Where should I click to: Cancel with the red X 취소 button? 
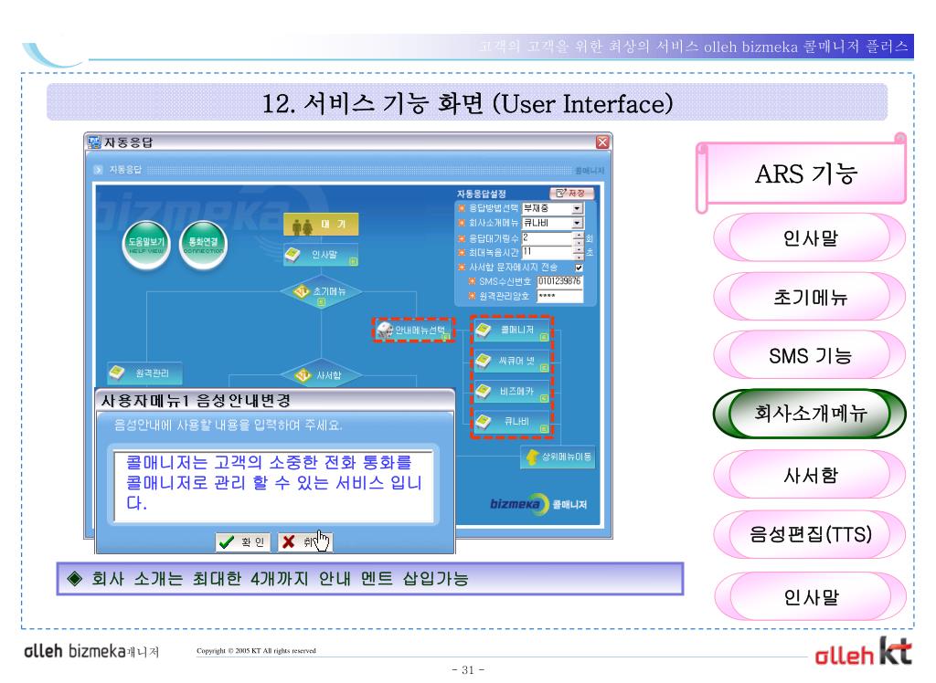pos(304,541)
